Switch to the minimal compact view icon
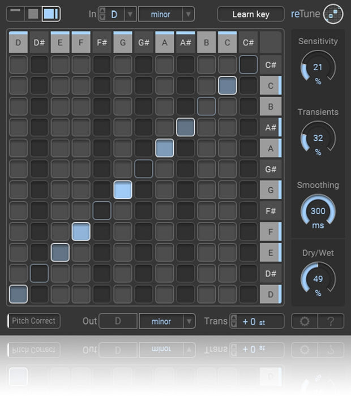 pyautogui.click(x=15, y=14)
